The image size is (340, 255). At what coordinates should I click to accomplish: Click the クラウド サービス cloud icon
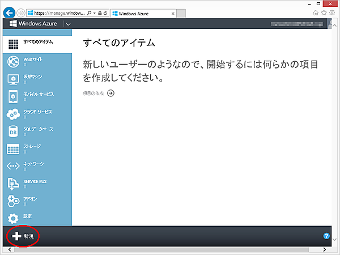pyautogui.click(x=12, y=114)
